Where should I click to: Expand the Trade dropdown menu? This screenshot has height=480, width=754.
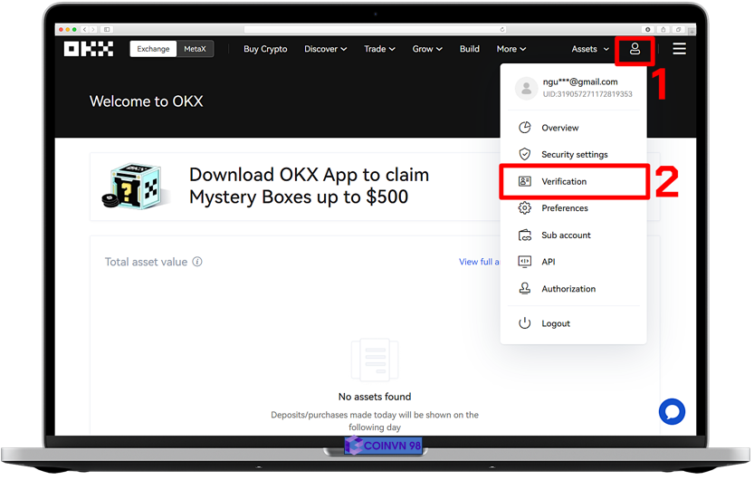[x=379, y=49]
